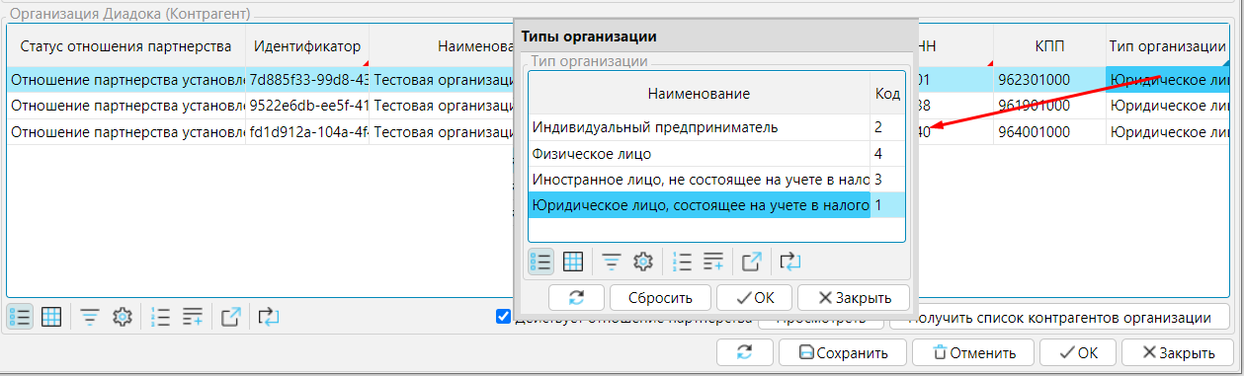This screenshot has height=376, width=1244.
Task: Open settings gear in popup toolbar
Action: pyautogui.click(x=643, y=262)
